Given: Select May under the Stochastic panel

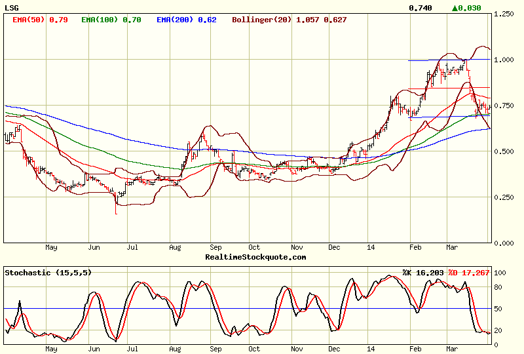Looking at the screenshot, I should coord(51,349).
